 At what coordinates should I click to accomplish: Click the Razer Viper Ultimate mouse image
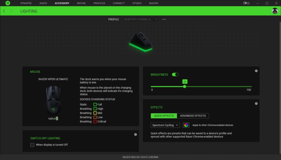click(53, 100)
